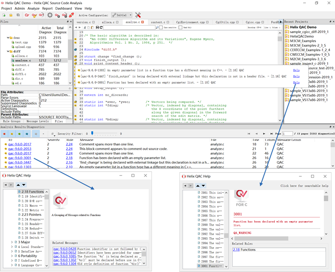Click the paste icon in editor toolbar
Screen dimensions: 335x272
click(x=92, y=27)
